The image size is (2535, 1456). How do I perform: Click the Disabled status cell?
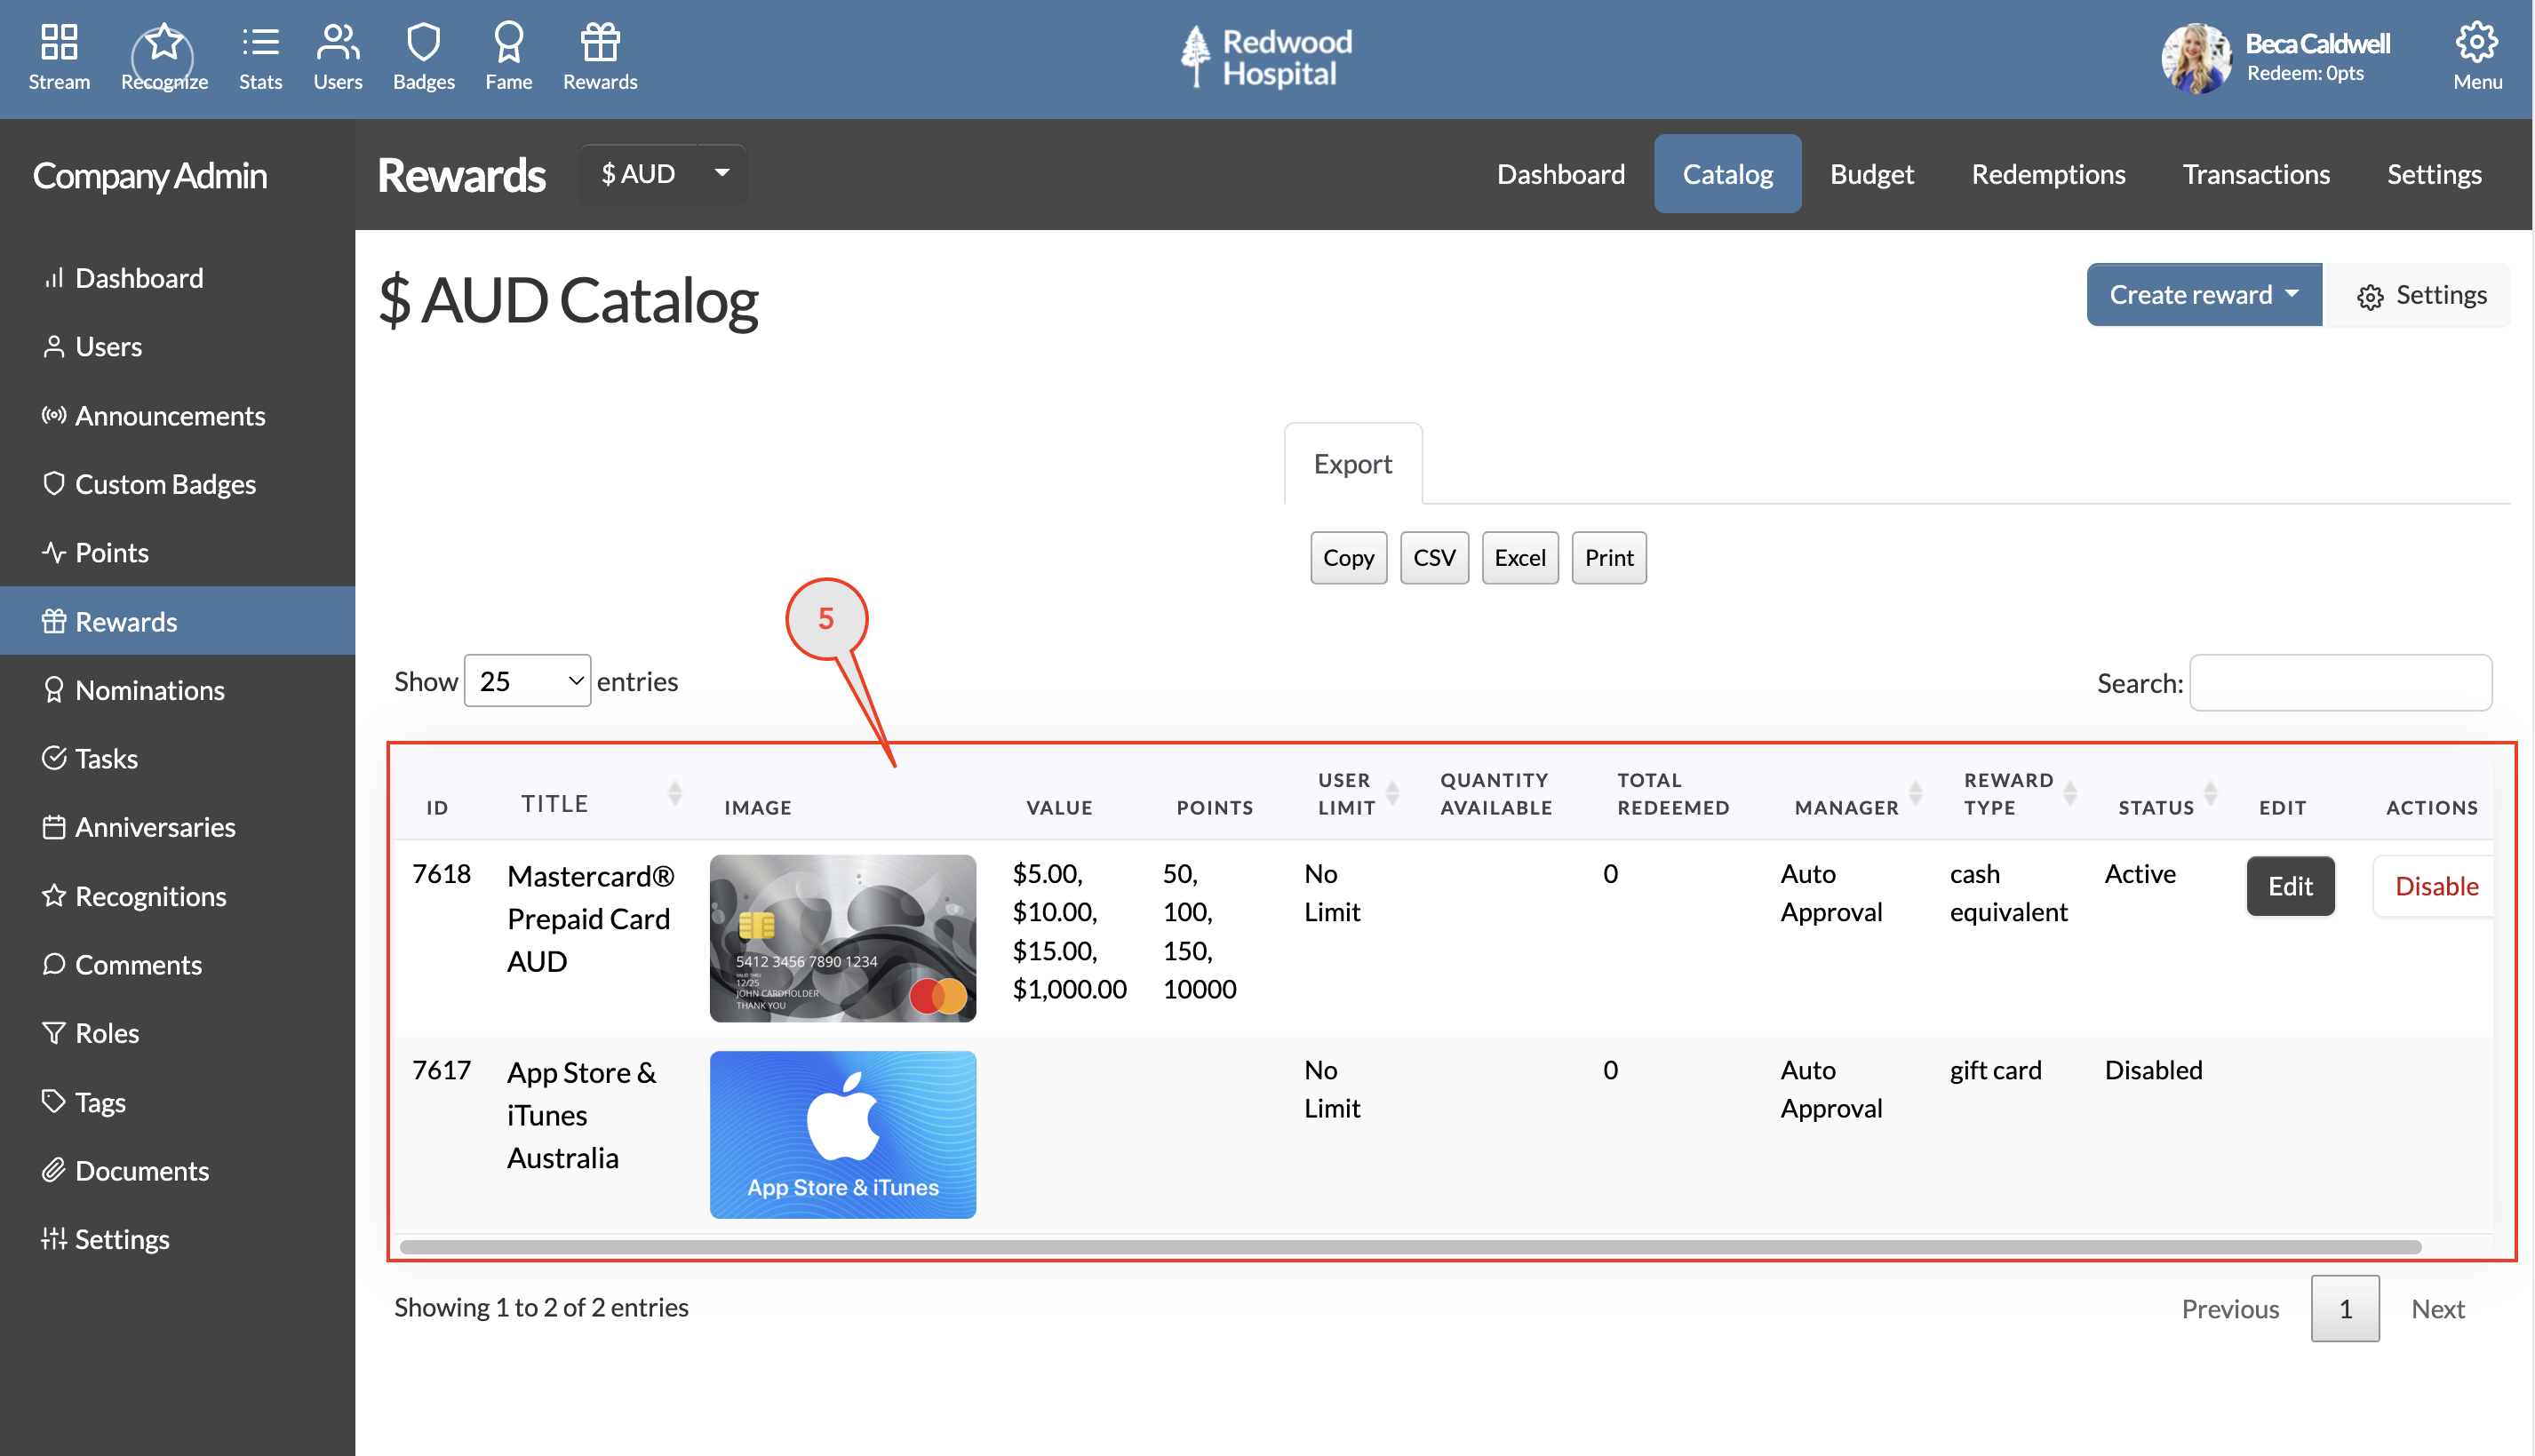2152,1070
